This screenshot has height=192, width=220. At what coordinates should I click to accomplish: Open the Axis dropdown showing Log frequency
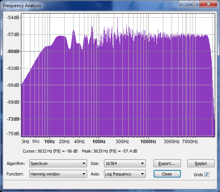tap(125, 174)
